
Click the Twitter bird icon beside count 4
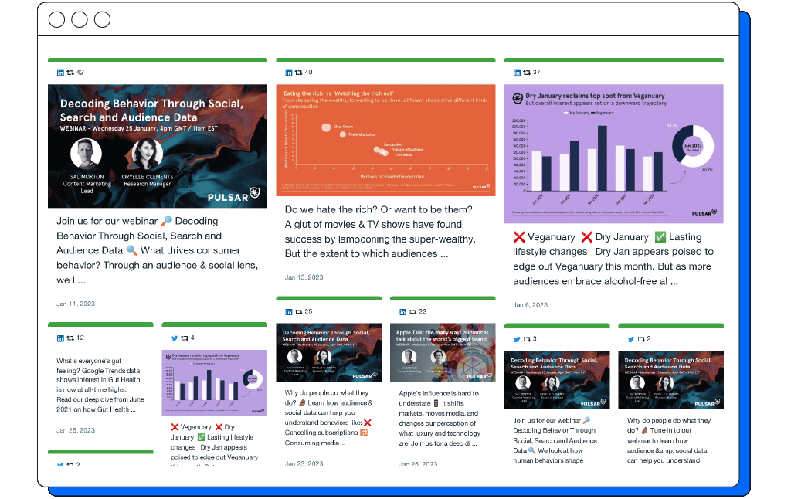(174, 338)
